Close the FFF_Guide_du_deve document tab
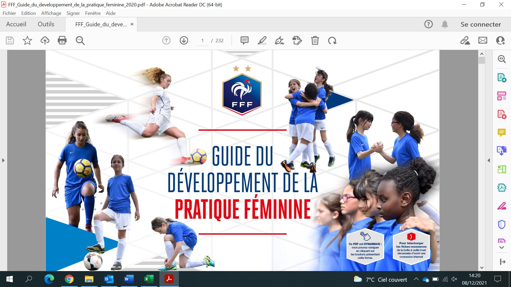 [x=132, y=24]
